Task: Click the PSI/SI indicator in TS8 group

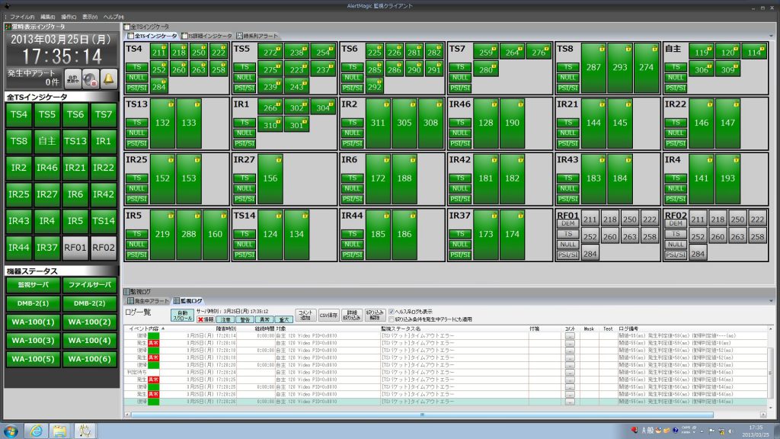Action: (567, 88)
